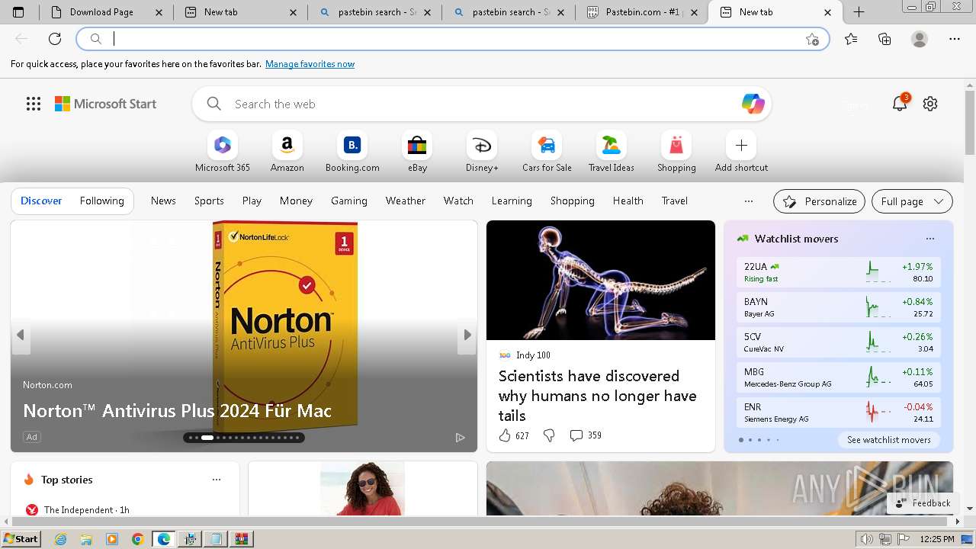
Task: Open the Shopping shortcut
Action: pyautogui.click(x=676, y=152)
